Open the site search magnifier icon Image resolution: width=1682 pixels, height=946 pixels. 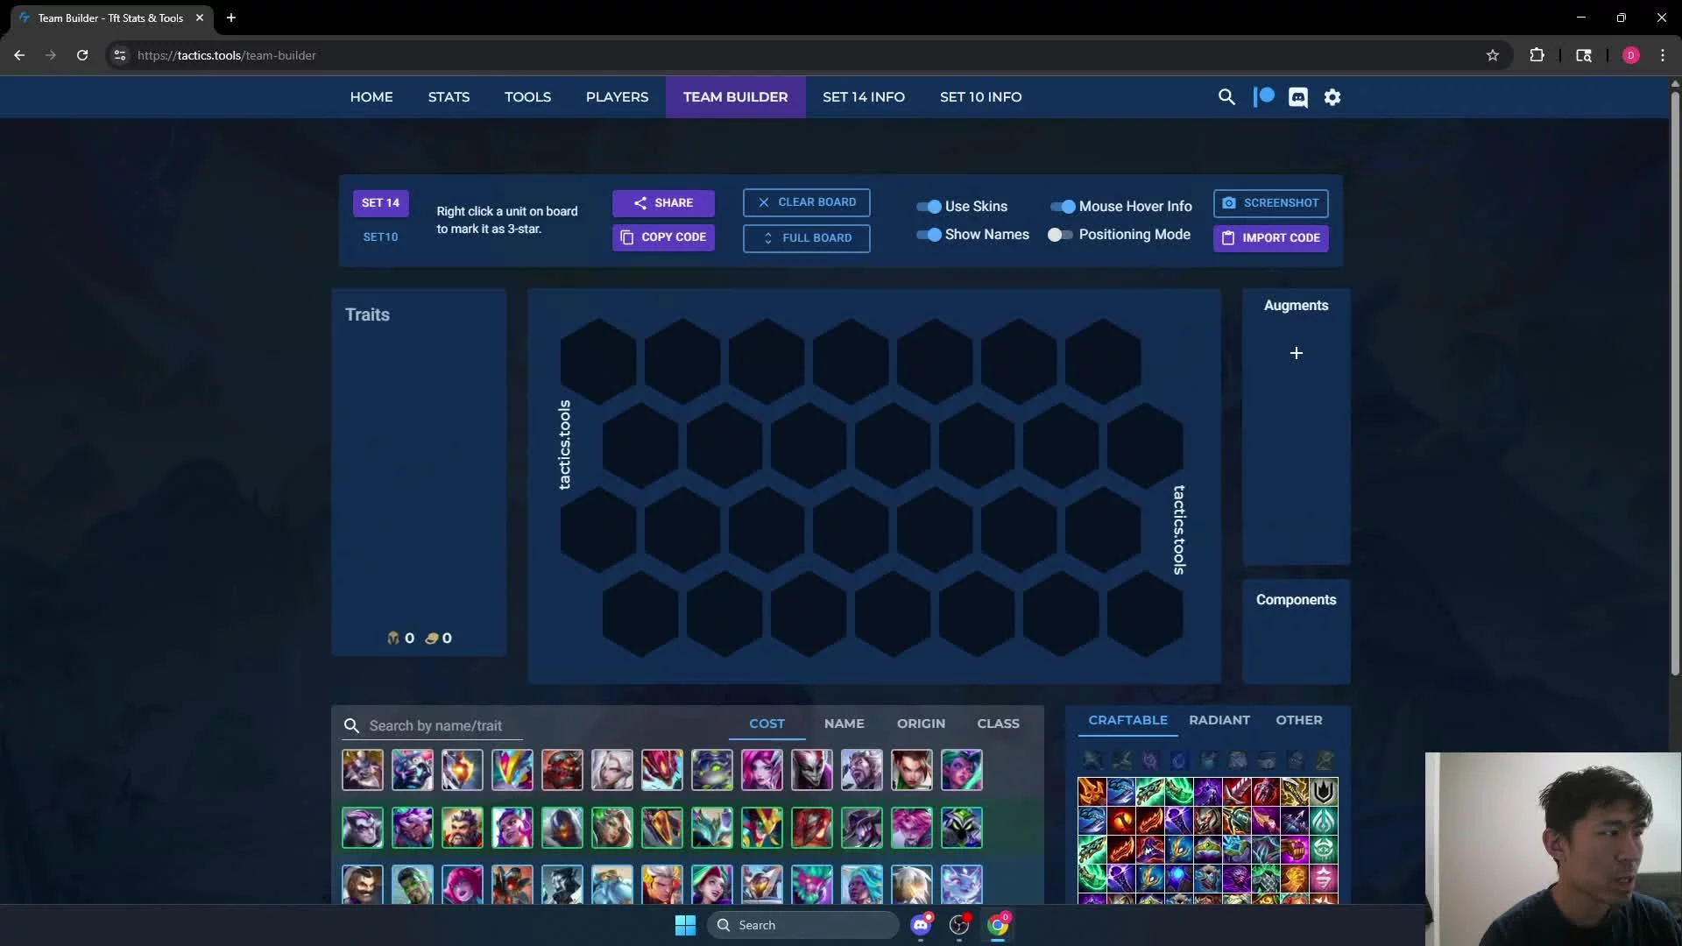(1226, 97)
